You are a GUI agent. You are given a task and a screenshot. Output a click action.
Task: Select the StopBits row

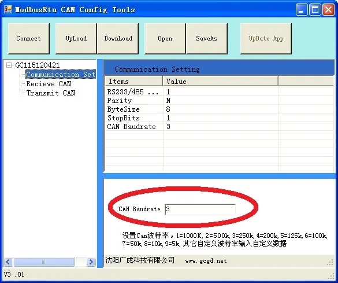pyautogui.click(x=219, y=117)
